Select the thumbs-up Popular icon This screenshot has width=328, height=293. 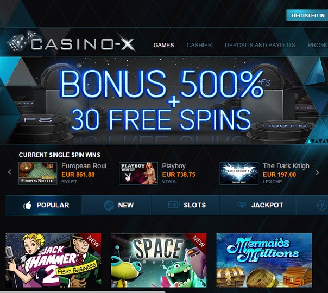click(x=27, y=205)
